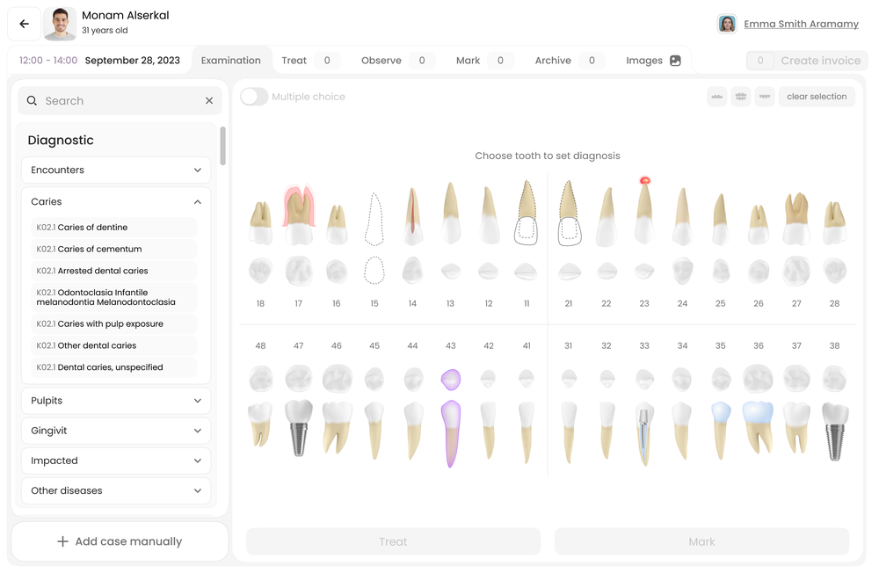Select occlusal view of tooth 46
This screenshot has width=879, height=573.
point(337,378)
